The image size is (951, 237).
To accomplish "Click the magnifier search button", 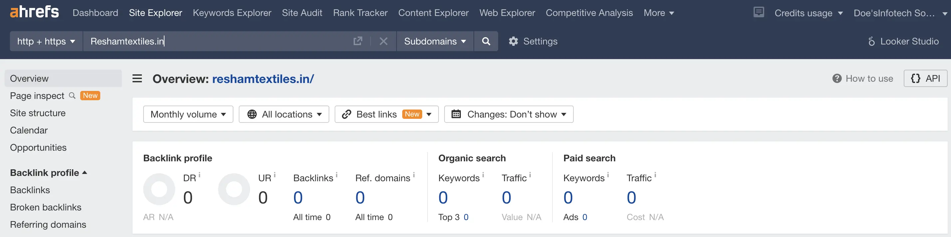I will (486, 41).
